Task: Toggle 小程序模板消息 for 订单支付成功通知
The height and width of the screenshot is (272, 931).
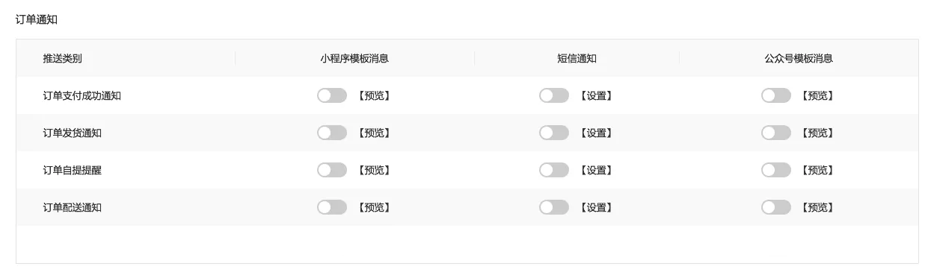Action: tap(332, 95)
